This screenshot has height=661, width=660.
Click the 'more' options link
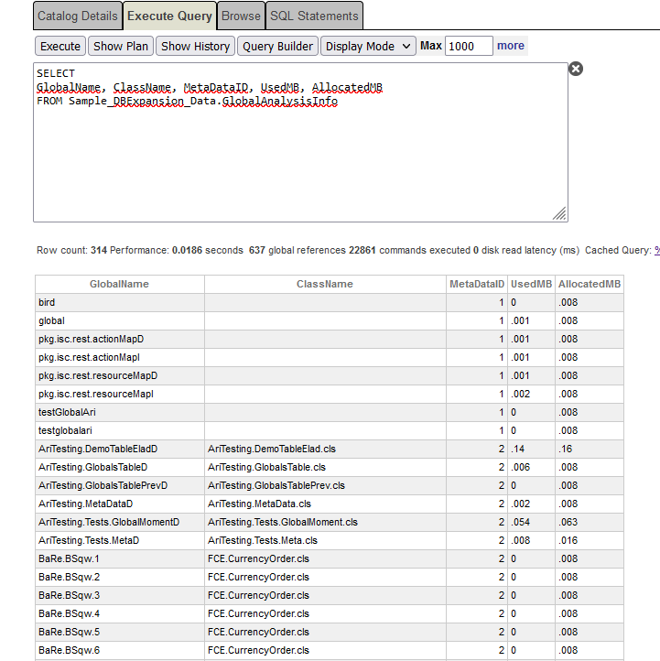click(511, 46)
